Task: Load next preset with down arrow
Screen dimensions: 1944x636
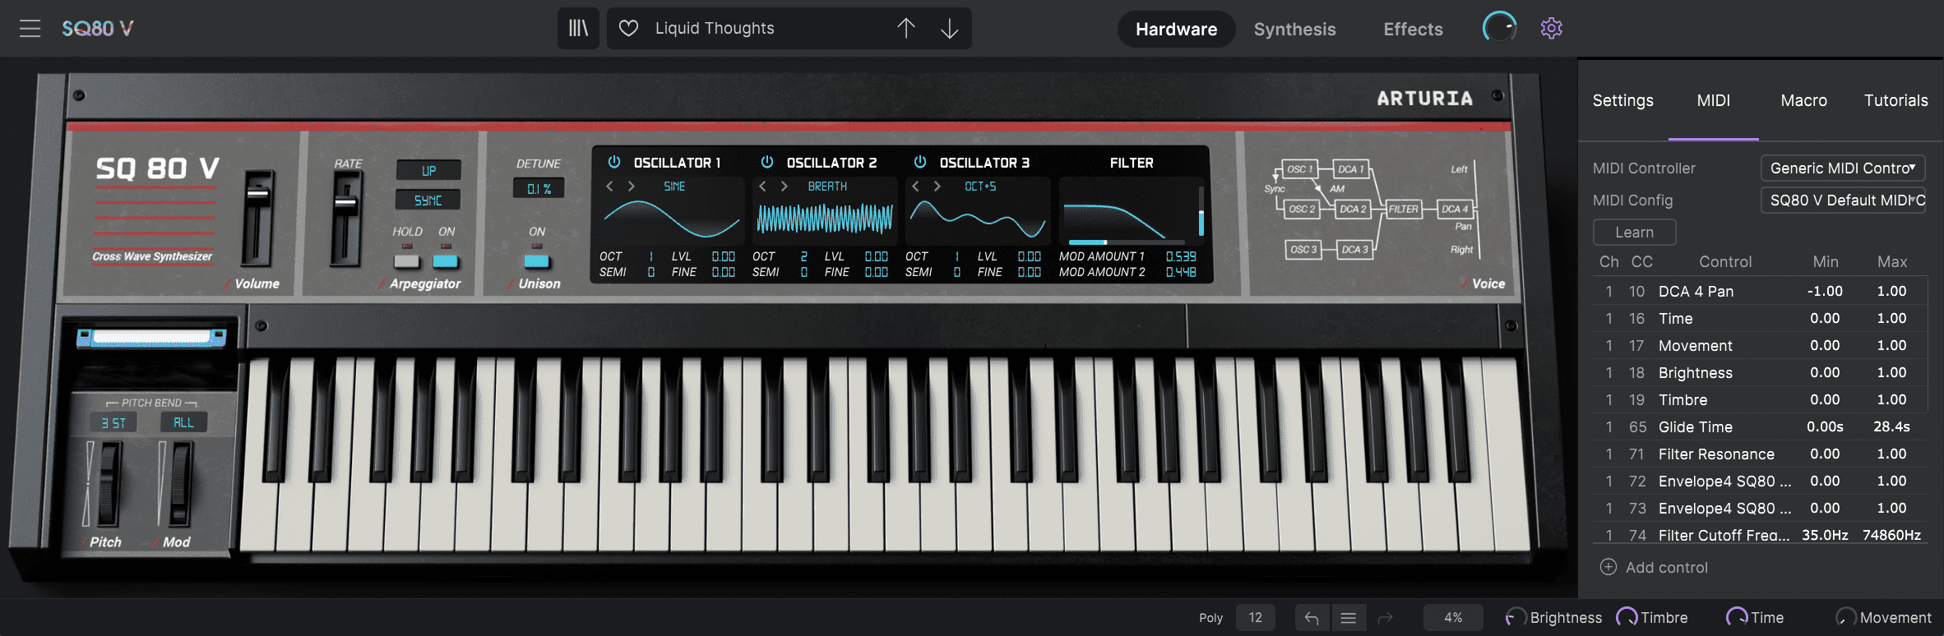Action: 949,29
